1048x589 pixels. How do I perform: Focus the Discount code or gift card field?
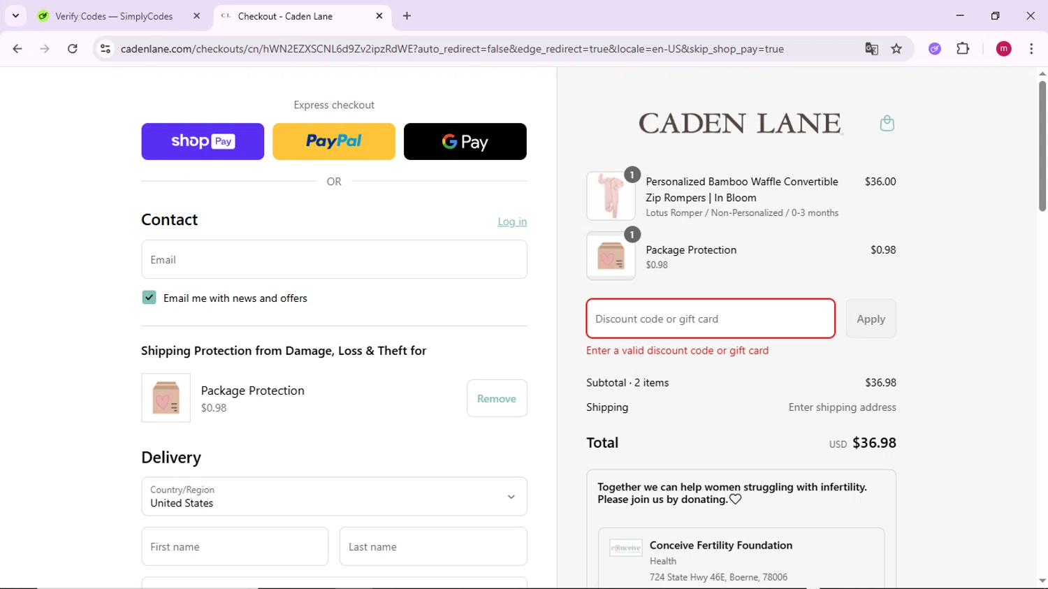point(711,319)
